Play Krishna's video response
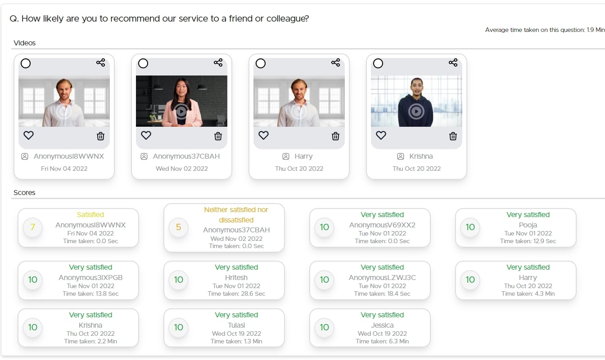605x360 pixels. pos(416,111)
